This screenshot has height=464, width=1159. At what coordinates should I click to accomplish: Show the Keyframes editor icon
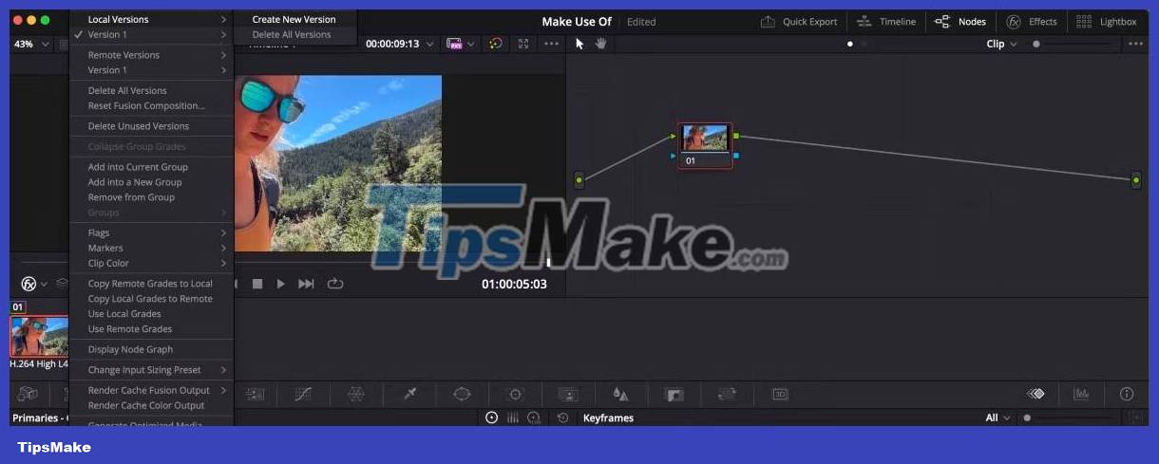[x=1035, y=394]
